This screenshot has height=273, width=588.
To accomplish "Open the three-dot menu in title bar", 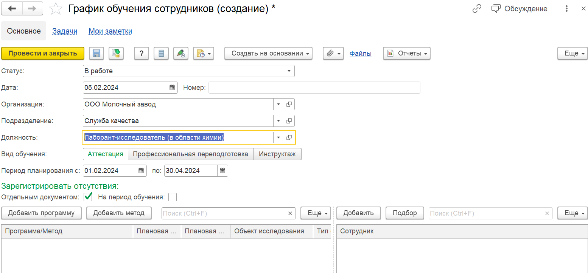I will coord(566,9).
